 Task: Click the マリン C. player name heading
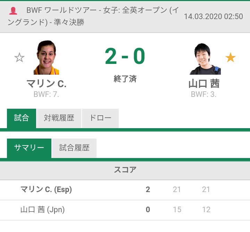point(46,84)
